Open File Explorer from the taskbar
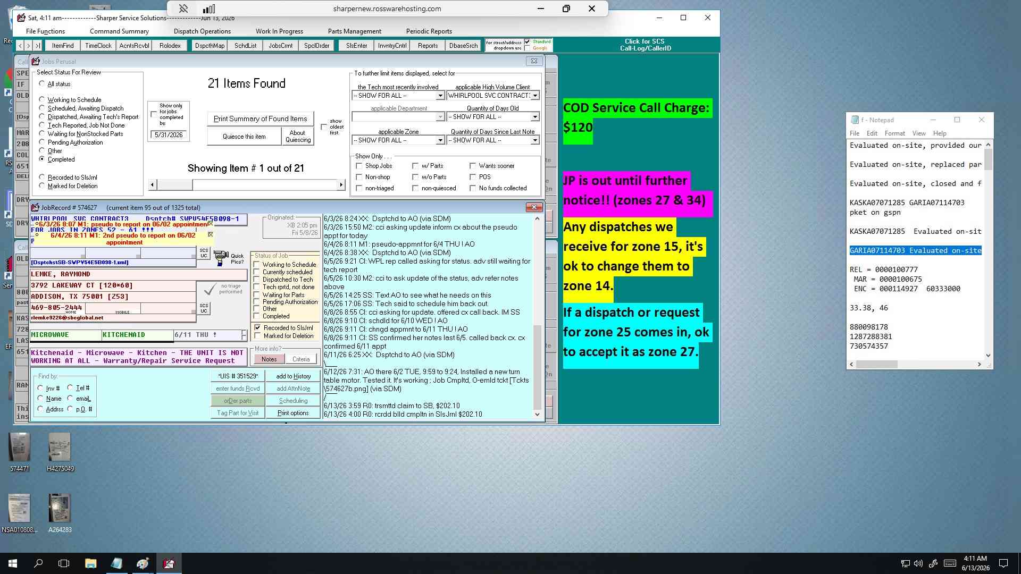Screen dimensions: 1021x574 point(90,563)
